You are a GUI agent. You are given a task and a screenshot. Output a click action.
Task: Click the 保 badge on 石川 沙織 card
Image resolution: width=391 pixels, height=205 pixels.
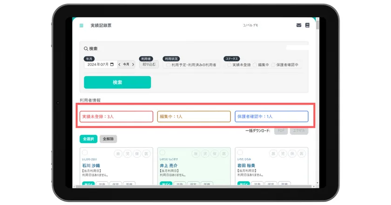coord(137,154)
